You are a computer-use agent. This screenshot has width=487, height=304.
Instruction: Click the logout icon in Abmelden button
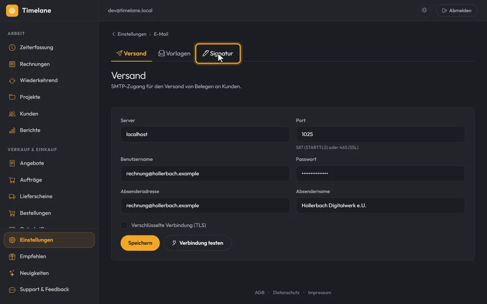[x=444, y=11]
